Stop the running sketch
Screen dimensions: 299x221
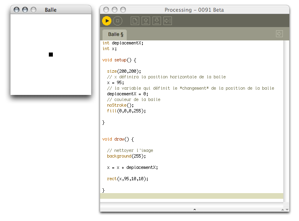(117, 21)
